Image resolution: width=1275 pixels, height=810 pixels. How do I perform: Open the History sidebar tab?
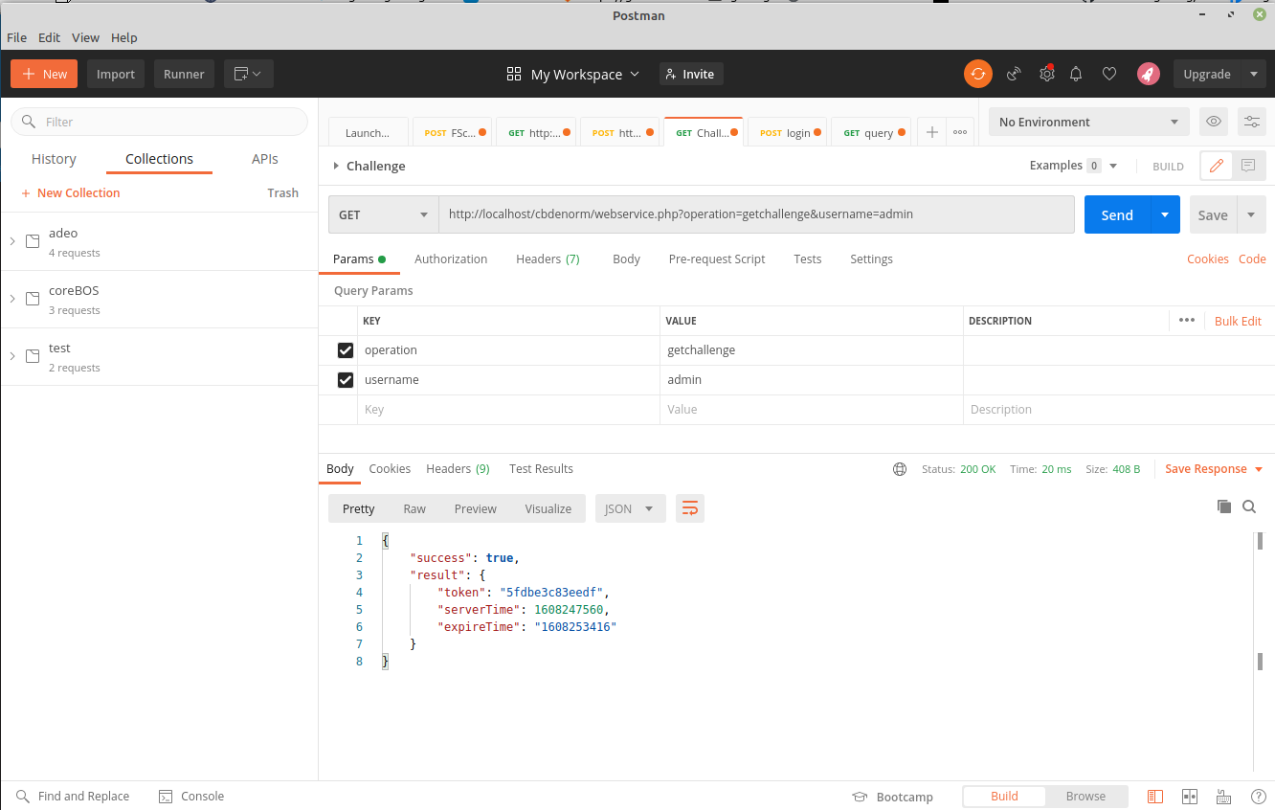point(54,159)
